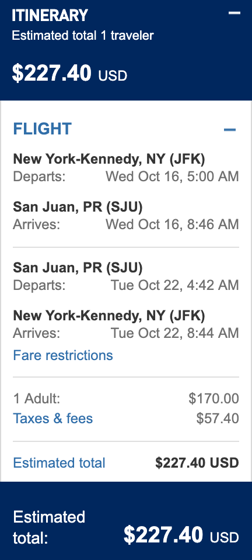Viewport: 252px width, 560px height.
Task: Open the Fare restrictions link
Action: [63, 355]
